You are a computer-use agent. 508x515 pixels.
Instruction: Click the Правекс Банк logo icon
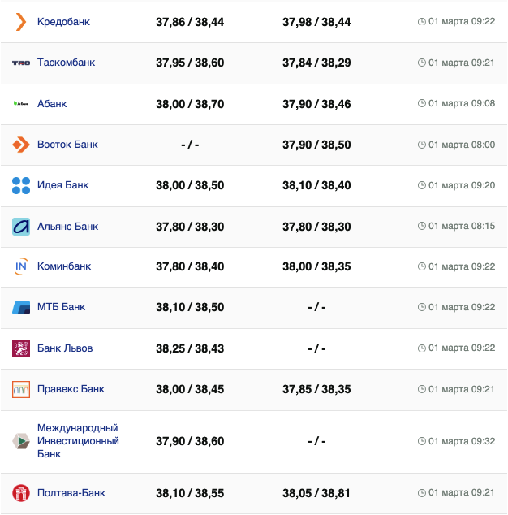pyautogui.click(x=21, y=389)
